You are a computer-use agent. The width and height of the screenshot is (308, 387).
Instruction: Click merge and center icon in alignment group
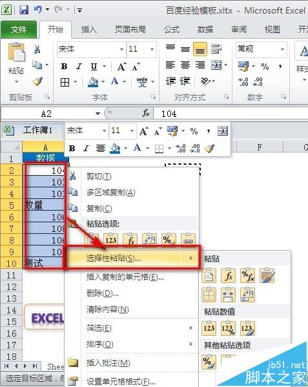(x=216, y=65)
